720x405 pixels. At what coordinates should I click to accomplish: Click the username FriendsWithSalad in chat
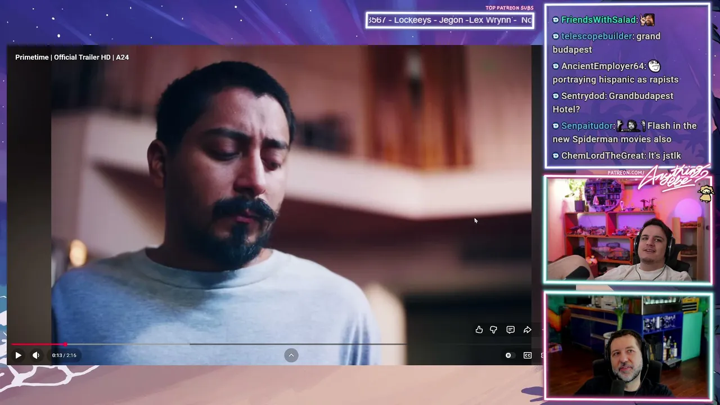tap(598, 20)
